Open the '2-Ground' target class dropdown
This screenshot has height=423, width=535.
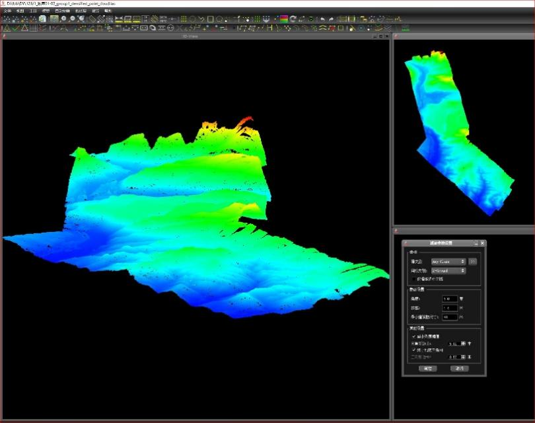448,270
